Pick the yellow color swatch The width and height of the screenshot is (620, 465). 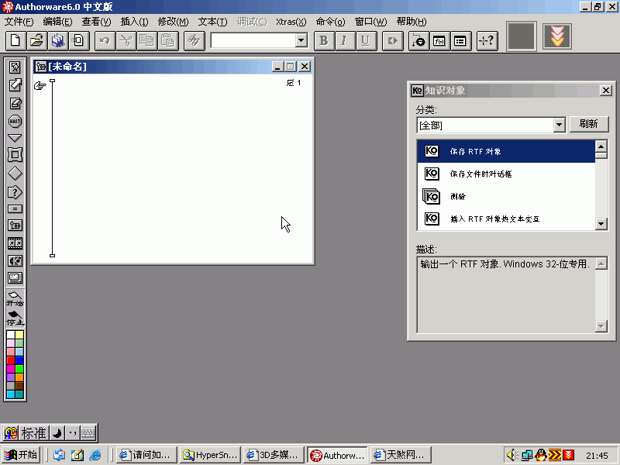click(19, 335)
